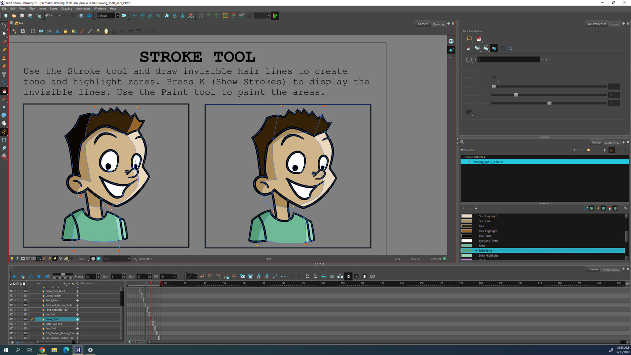The image size is (631, 355).
Task: Select the Paint tool in toolbar
Action: (x=4, y=91)
